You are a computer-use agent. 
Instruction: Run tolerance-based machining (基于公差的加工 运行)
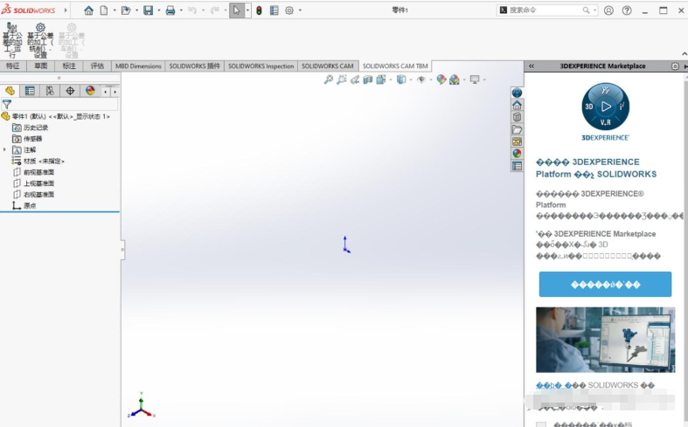(x=12, y=41)
